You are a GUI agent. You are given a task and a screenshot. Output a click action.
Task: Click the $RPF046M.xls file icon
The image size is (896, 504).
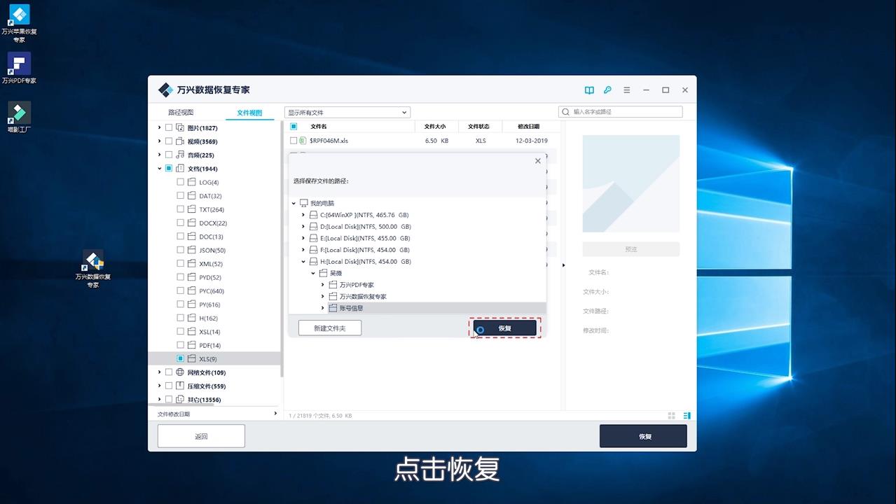pos(303,141)
